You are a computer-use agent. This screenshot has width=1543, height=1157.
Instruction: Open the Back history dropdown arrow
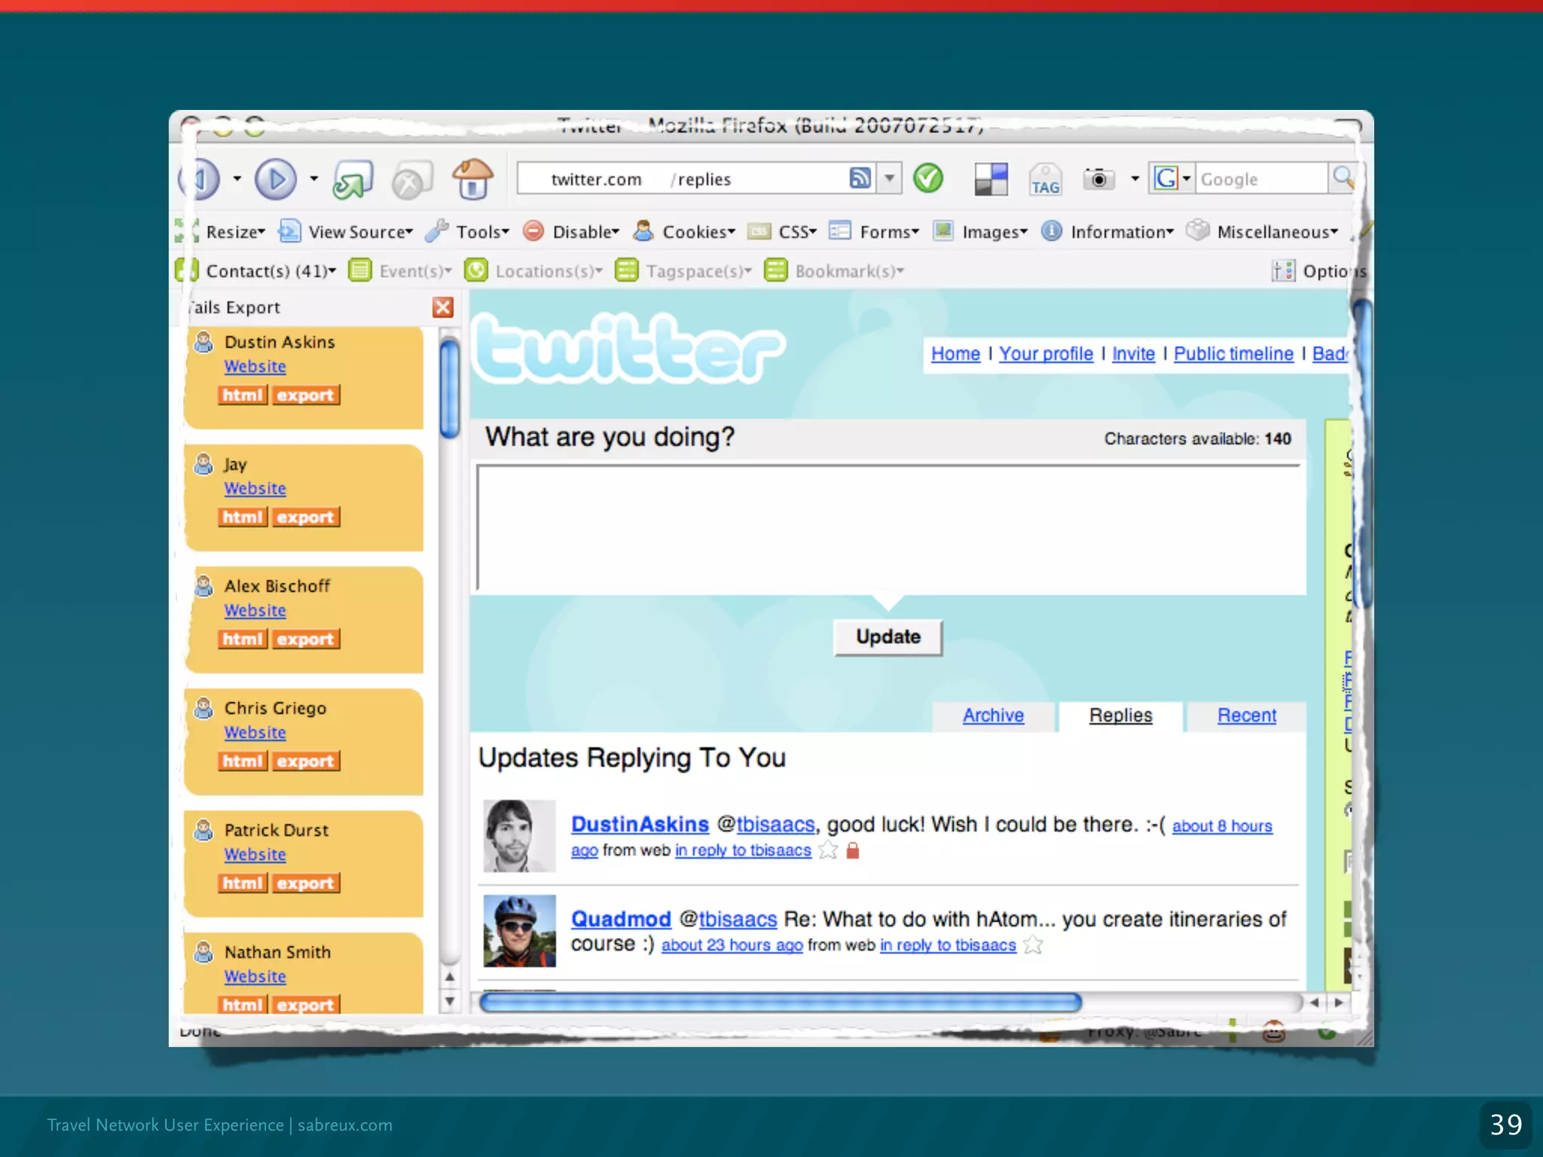point(237,179)
